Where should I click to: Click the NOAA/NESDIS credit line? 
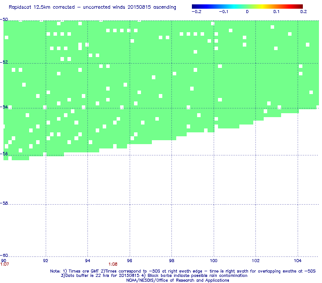tap(178, 280)
